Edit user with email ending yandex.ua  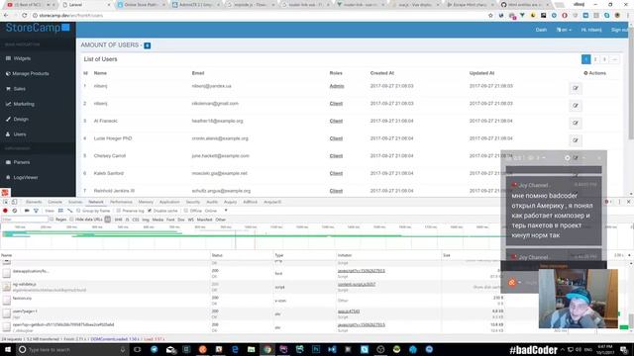pyautogui.click(x=576, y=88)
